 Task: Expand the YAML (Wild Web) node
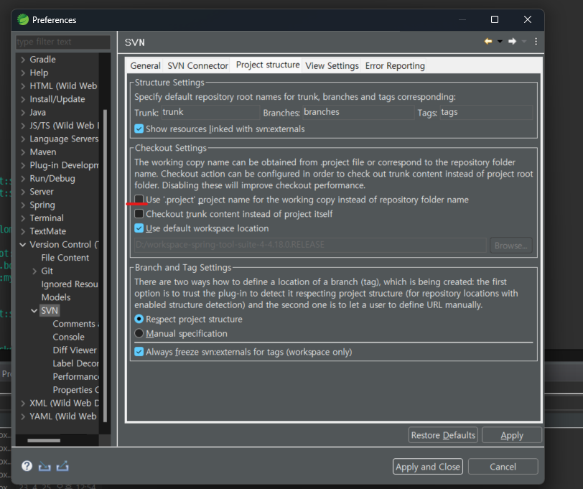tap(23, 416)
